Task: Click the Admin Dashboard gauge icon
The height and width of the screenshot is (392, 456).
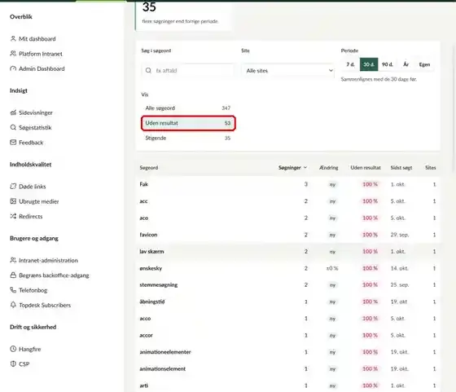Action: click(13, 68)
